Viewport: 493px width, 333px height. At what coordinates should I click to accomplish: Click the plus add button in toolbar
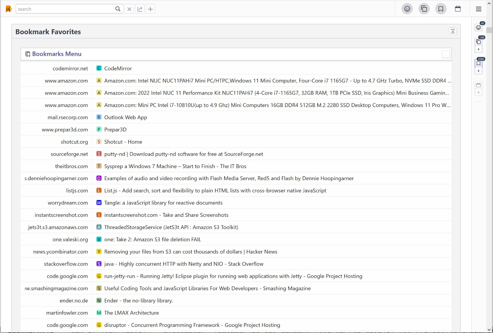pos(150,9)
